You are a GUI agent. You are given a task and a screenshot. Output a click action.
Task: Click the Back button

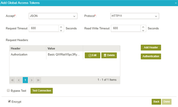(156, 102)
